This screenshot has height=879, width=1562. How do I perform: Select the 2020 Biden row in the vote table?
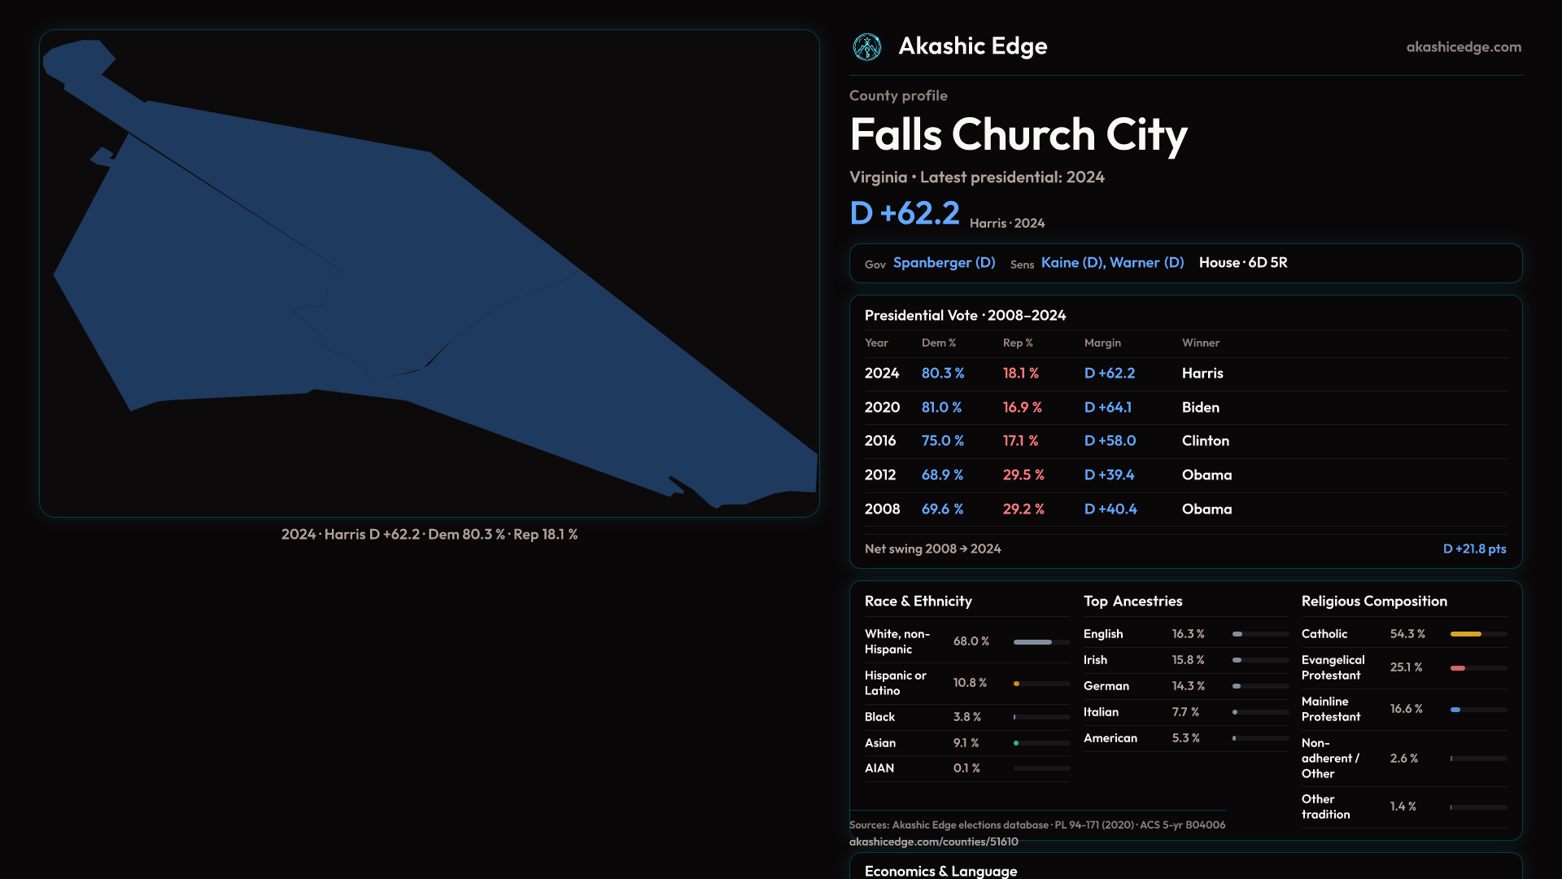(x=1185, y=408)
